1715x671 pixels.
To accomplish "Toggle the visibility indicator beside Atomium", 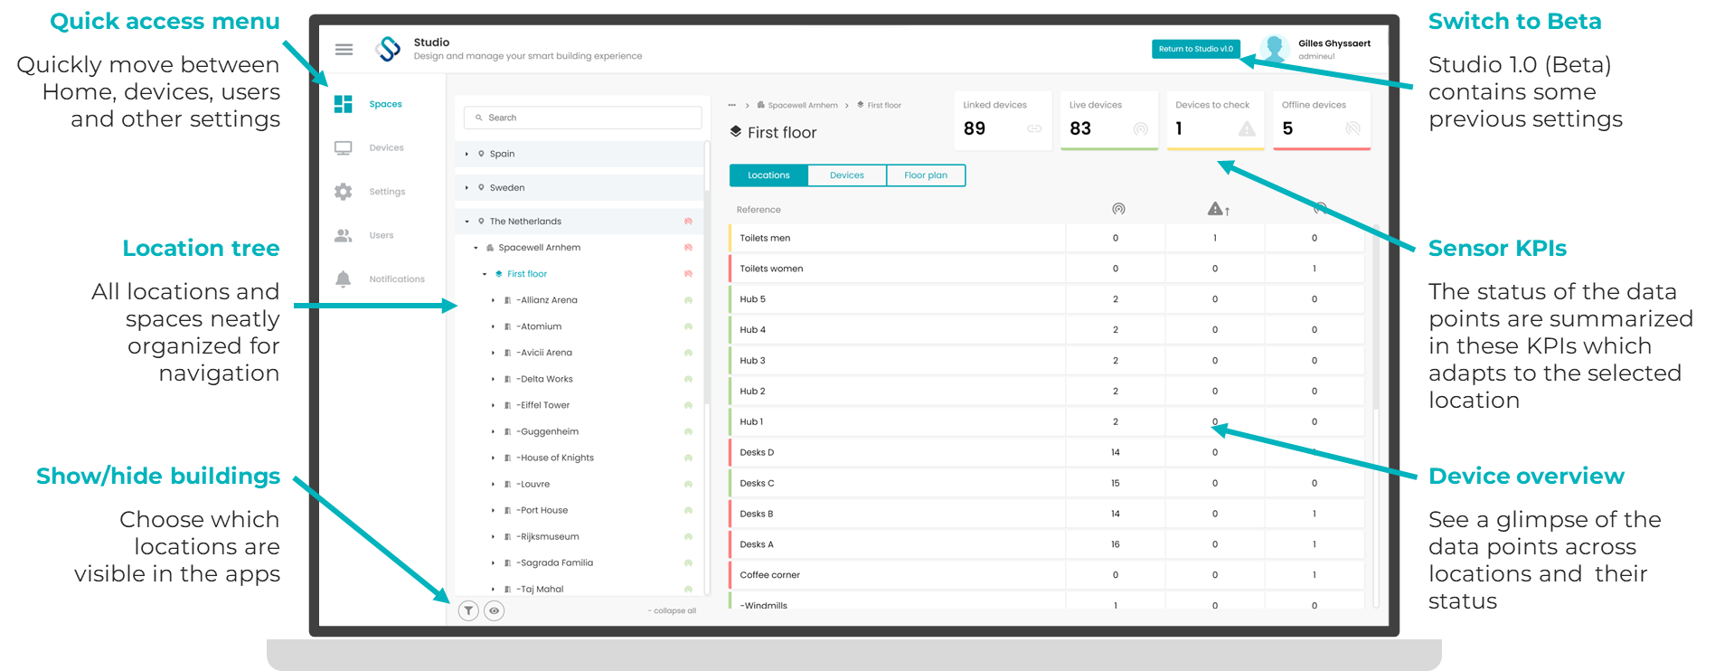I will 688,326.
